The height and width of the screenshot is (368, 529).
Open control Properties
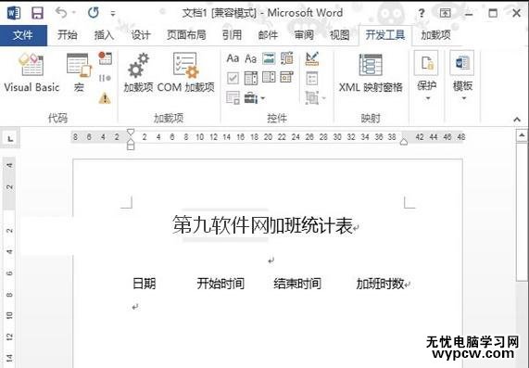coord(312,79)
